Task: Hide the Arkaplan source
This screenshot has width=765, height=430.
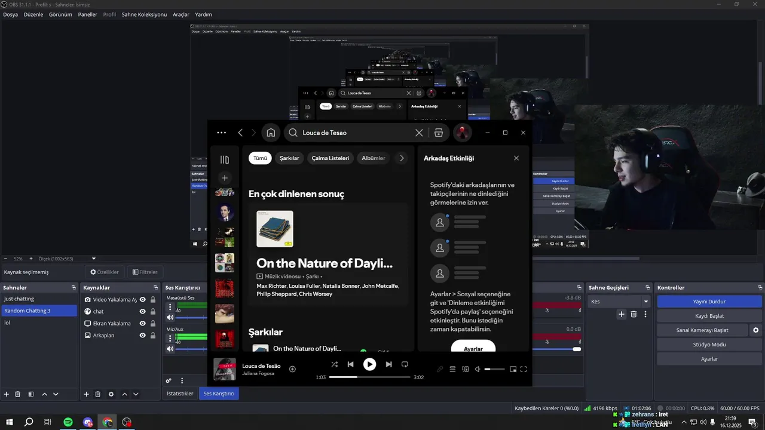Action: coord(143,336)
